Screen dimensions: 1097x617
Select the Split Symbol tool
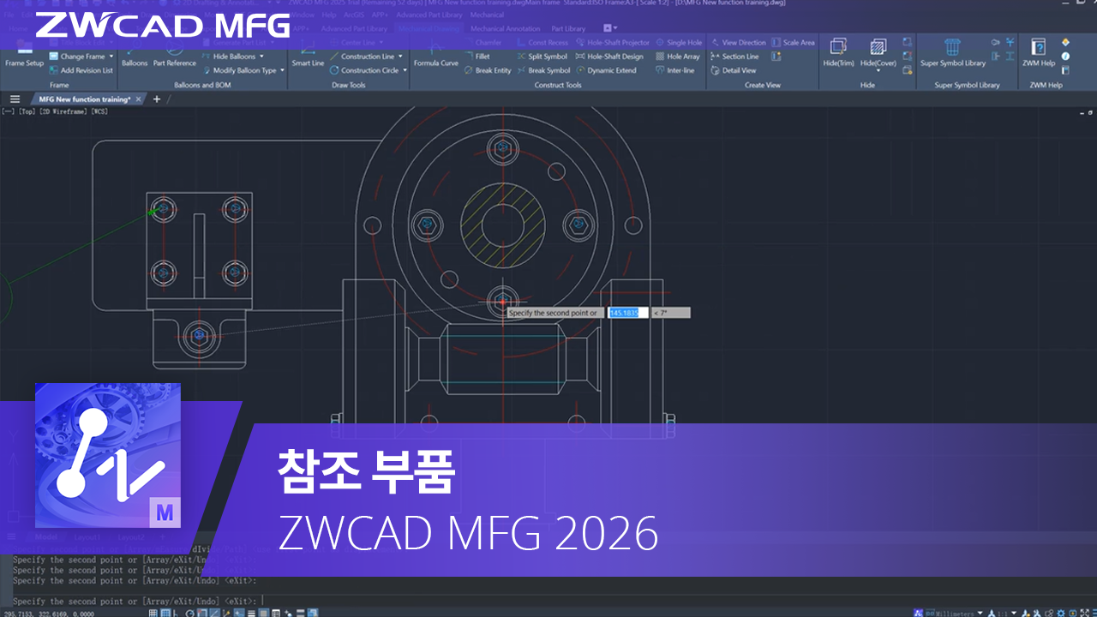[x=542, y=57]
